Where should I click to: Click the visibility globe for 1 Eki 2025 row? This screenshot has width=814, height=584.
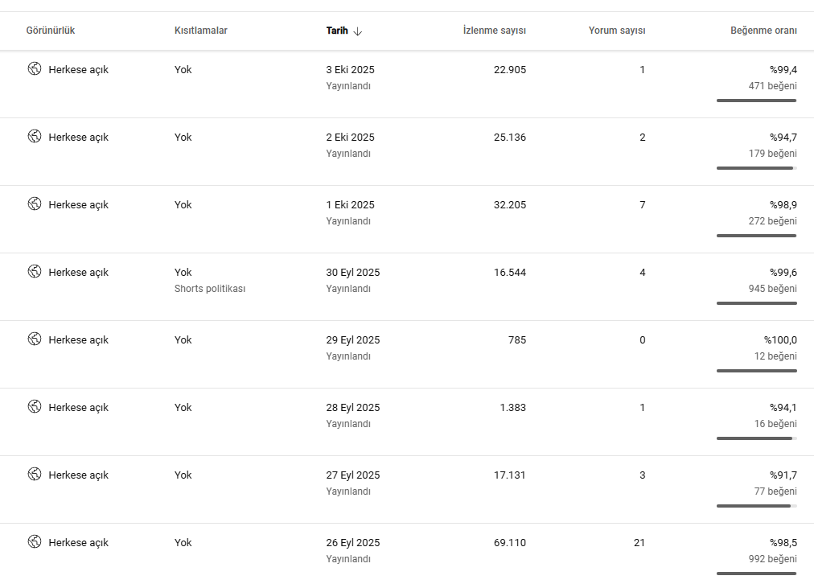[35, 204]
